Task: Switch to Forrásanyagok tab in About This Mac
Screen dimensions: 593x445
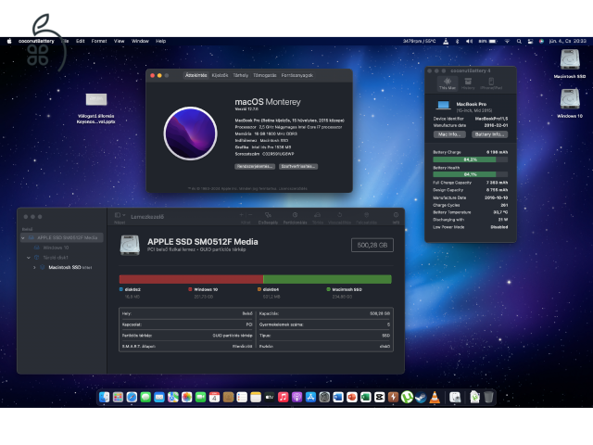Action: coord(296,75)
